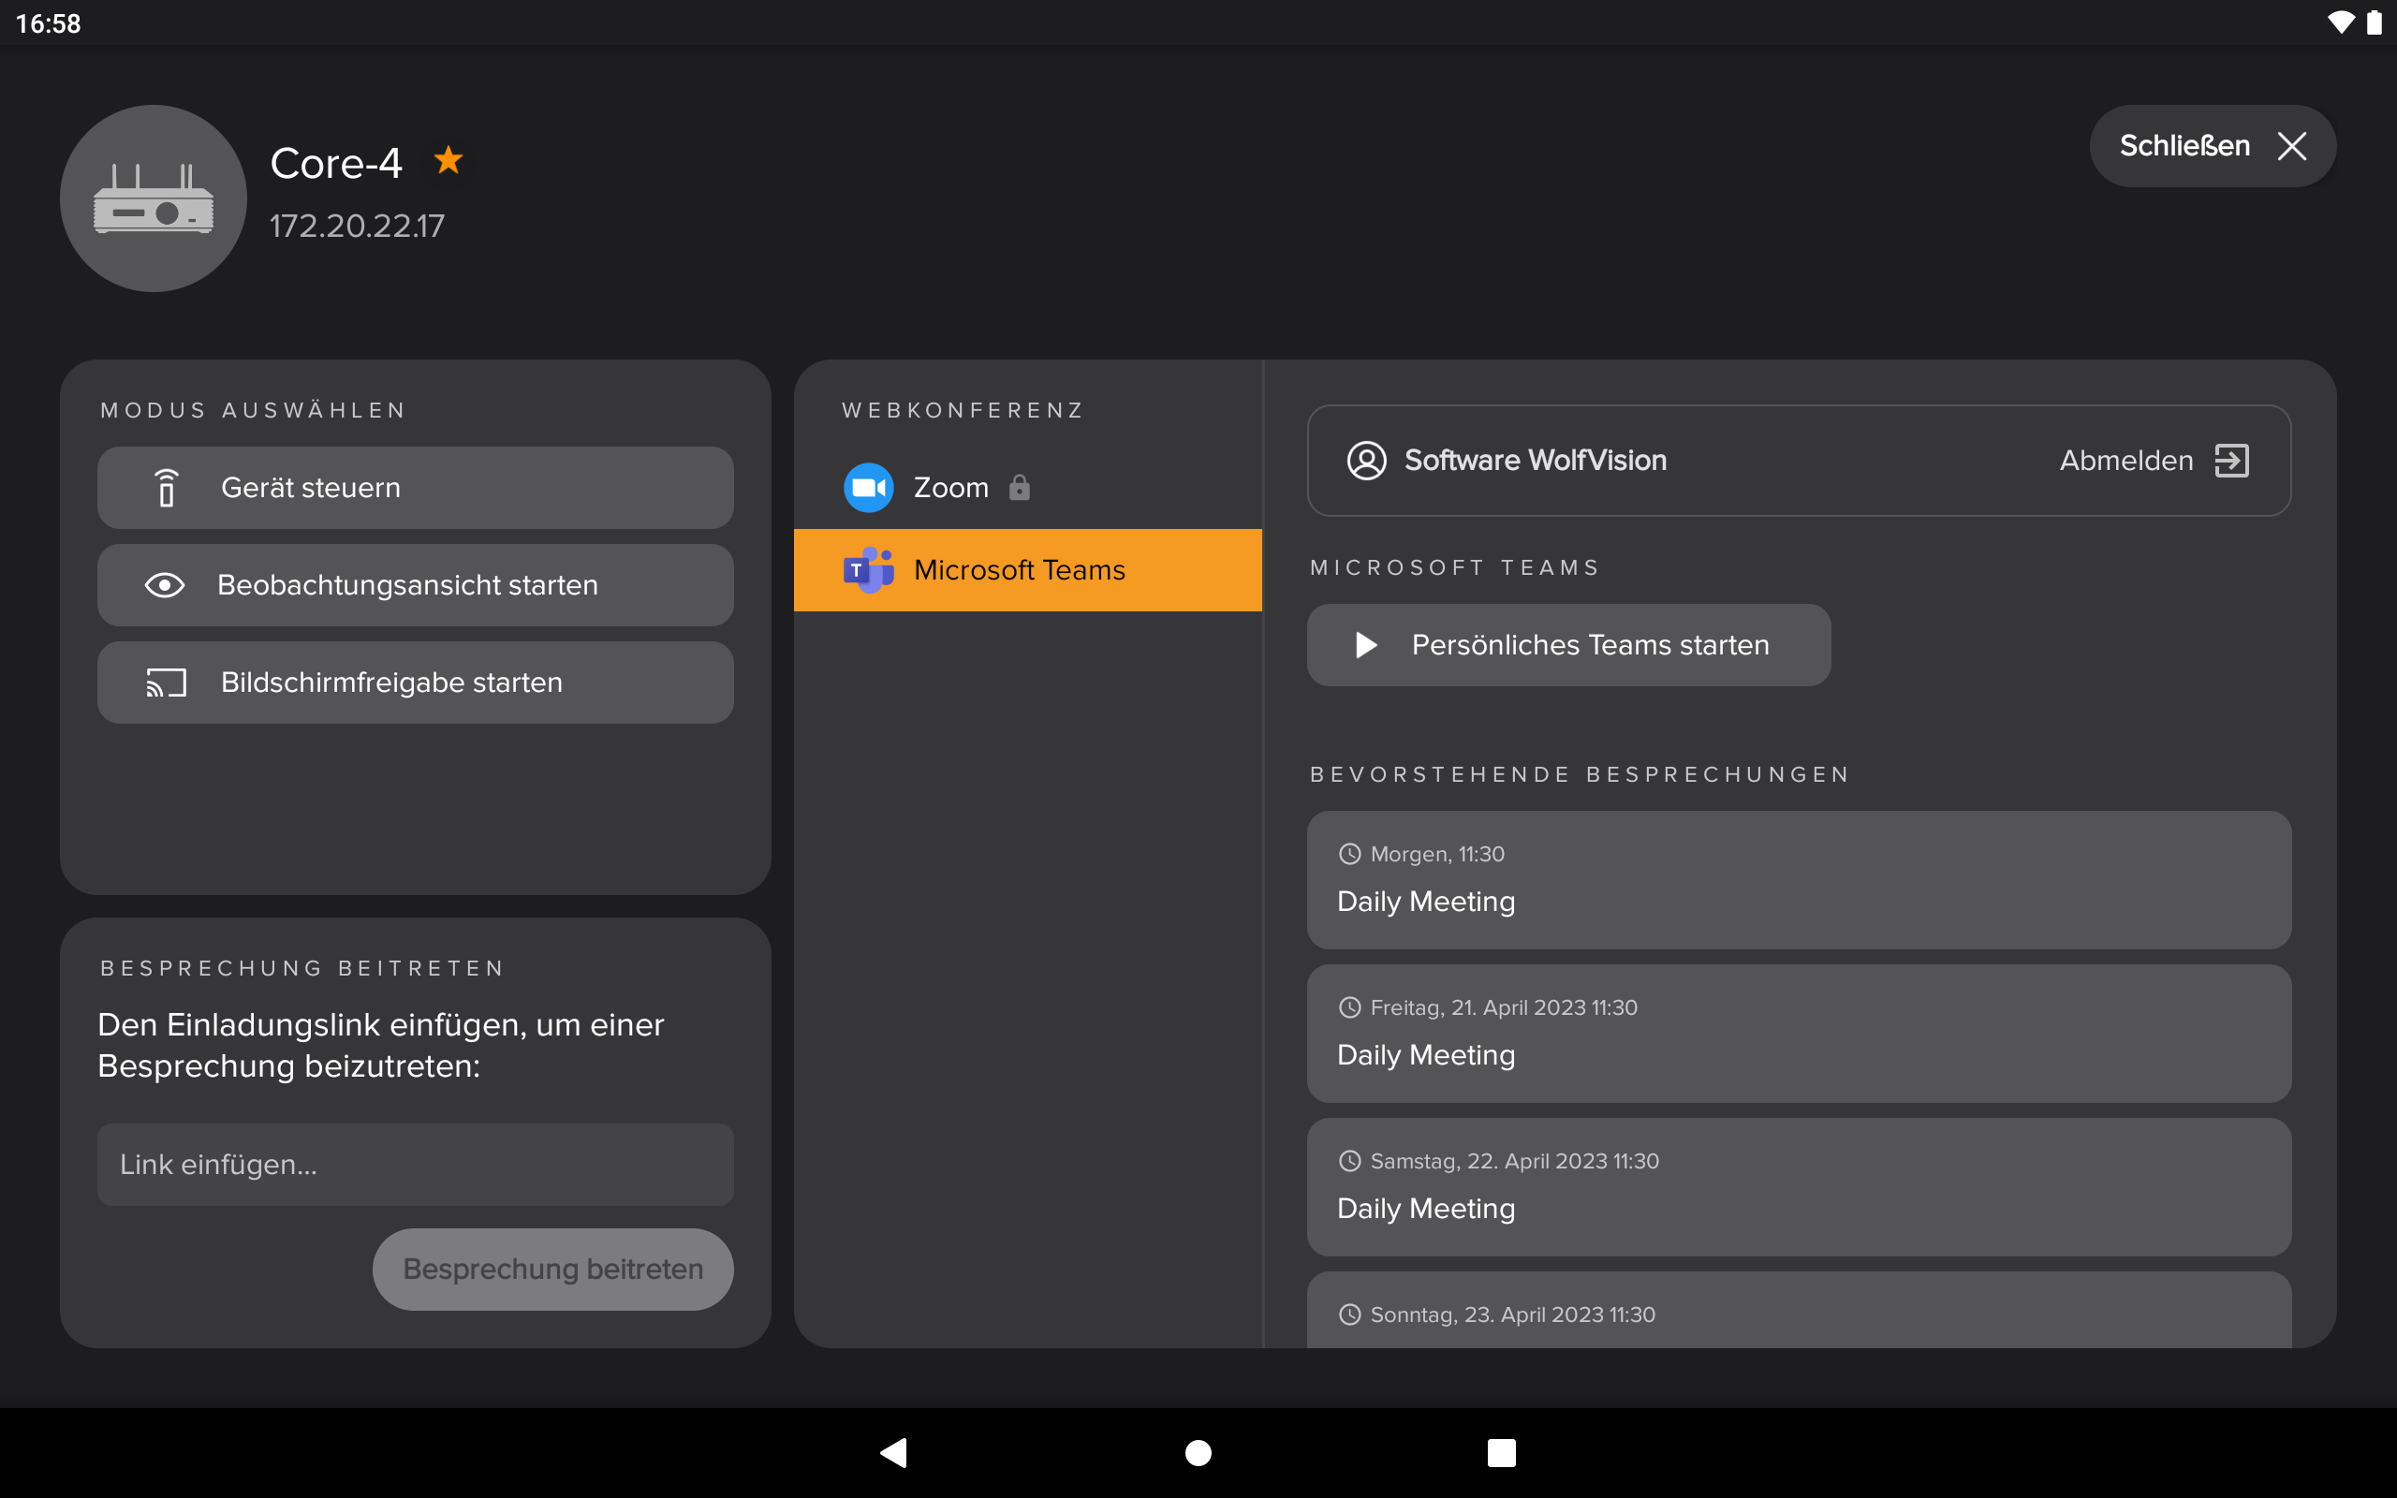This screenshot has width=2397, height=1498.
Task: Click the Software WolfVision account name
Action: tap(1536, 461)
